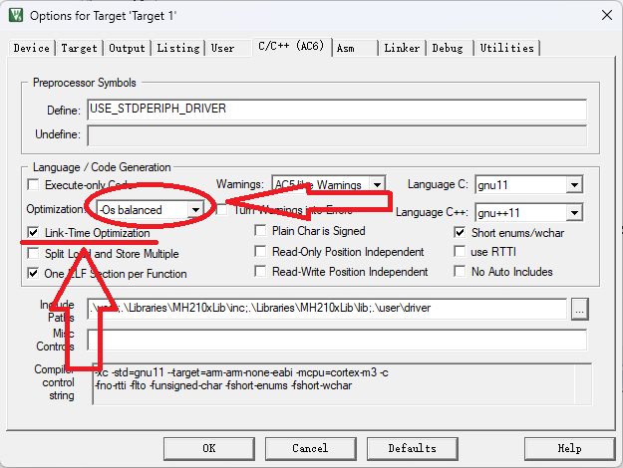Click the Defaults button
623x468 pixels.
coord(413,448)
